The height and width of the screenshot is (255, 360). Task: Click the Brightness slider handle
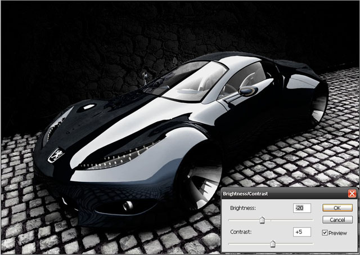click(x=262, y=220)
